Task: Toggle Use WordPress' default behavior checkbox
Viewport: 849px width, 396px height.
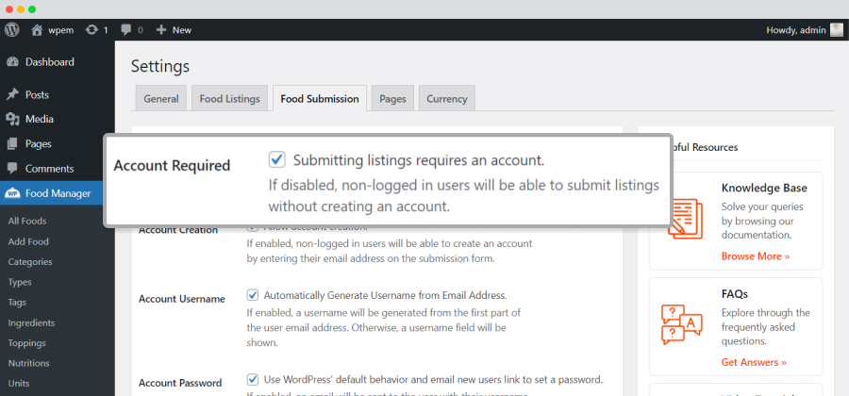Action: pyautogui.click(x=252, y=379)
